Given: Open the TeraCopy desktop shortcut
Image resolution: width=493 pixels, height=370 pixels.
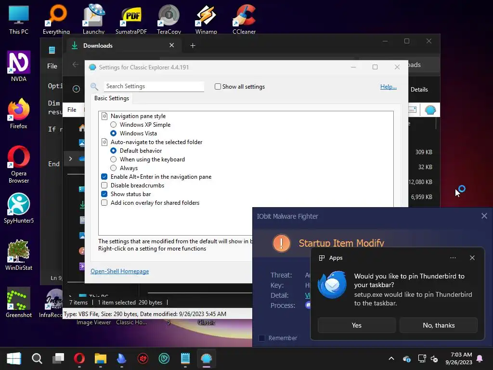Looking at the screenshot, I should [169, 19].
